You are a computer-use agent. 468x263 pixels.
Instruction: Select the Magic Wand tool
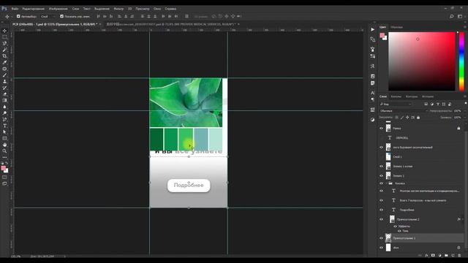(4, 50)
